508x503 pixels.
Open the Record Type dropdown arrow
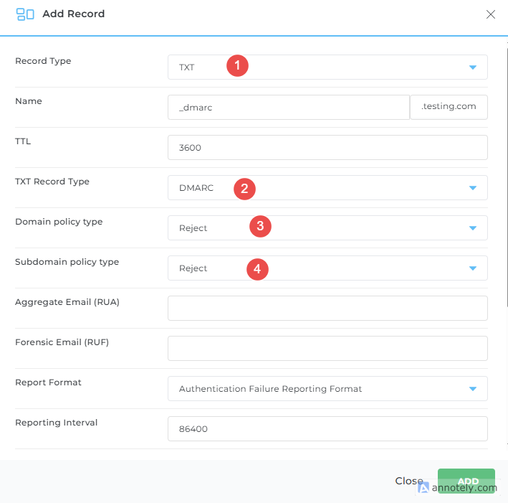click(x=472, y=67)
